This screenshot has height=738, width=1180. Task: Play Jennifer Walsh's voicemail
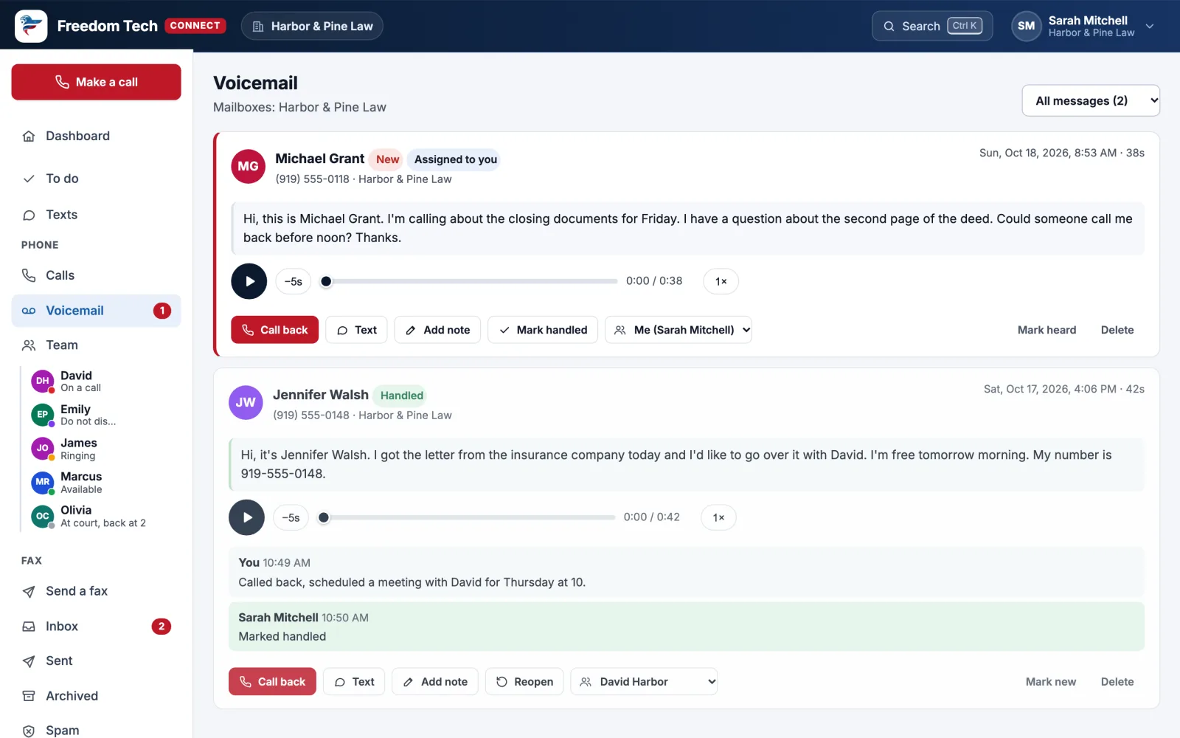point(247,517)
